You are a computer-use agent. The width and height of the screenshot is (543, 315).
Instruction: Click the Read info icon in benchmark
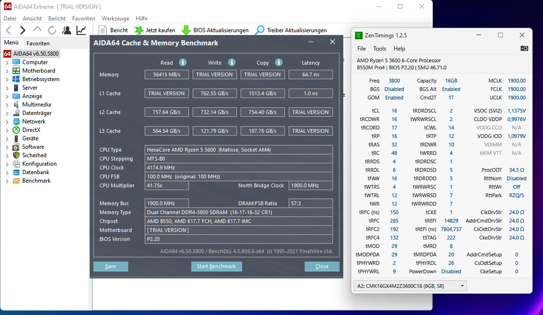click(x=183, y=62)
